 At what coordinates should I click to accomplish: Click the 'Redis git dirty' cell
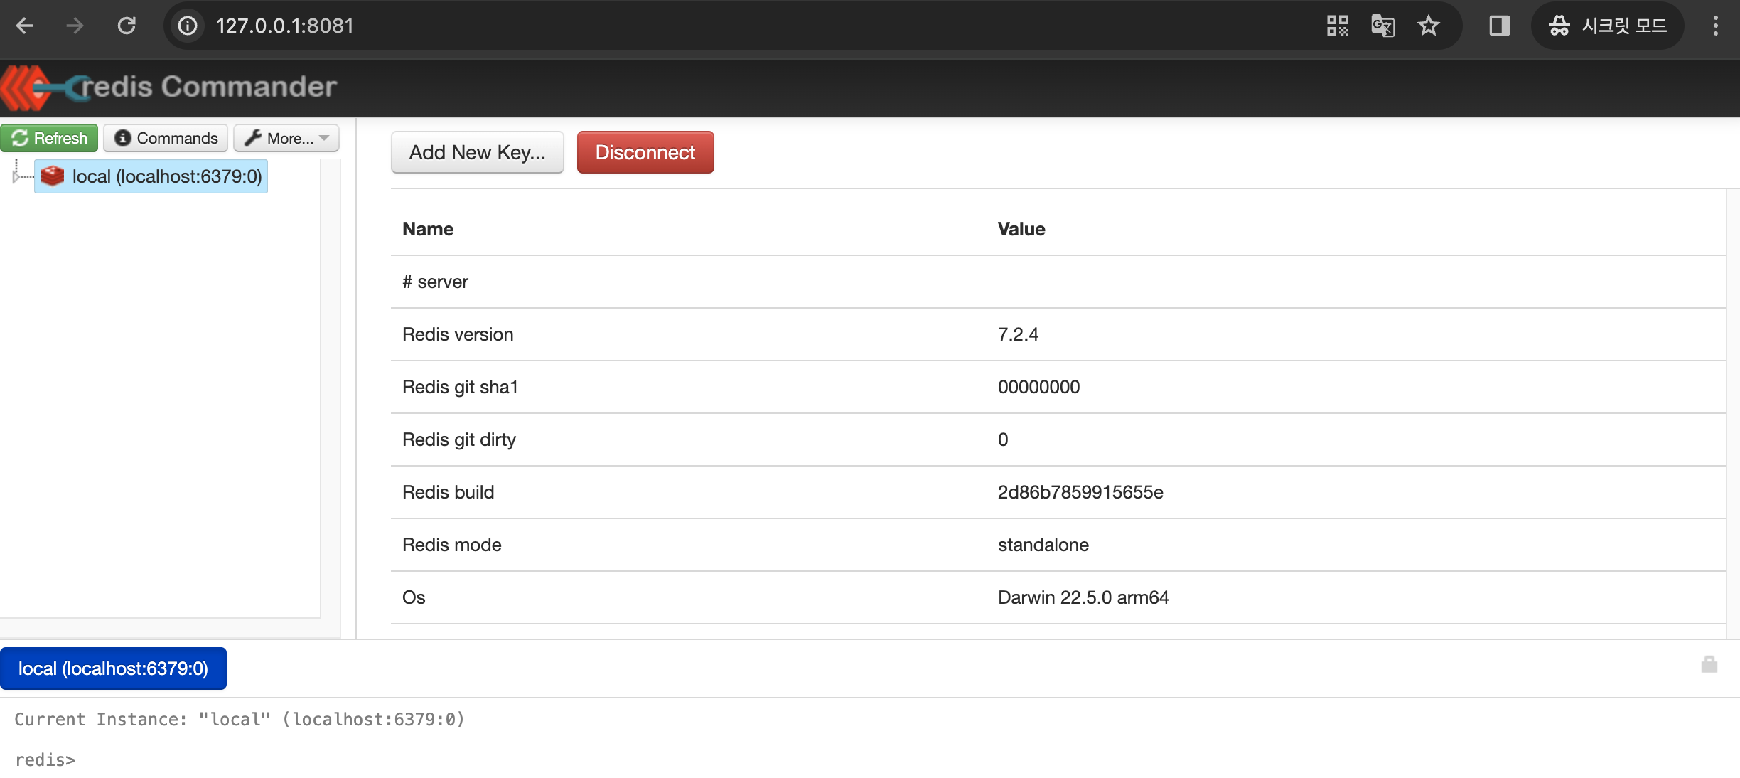(x=459, y=439)
